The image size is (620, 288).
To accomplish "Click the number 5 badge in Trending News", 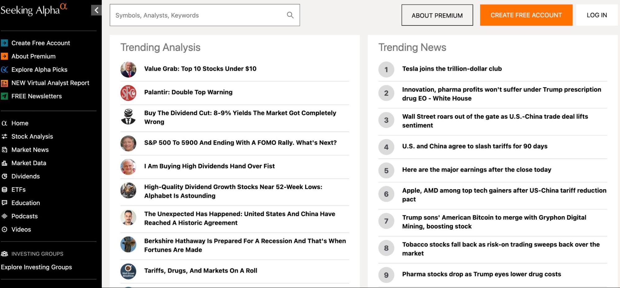I will 386,170.
